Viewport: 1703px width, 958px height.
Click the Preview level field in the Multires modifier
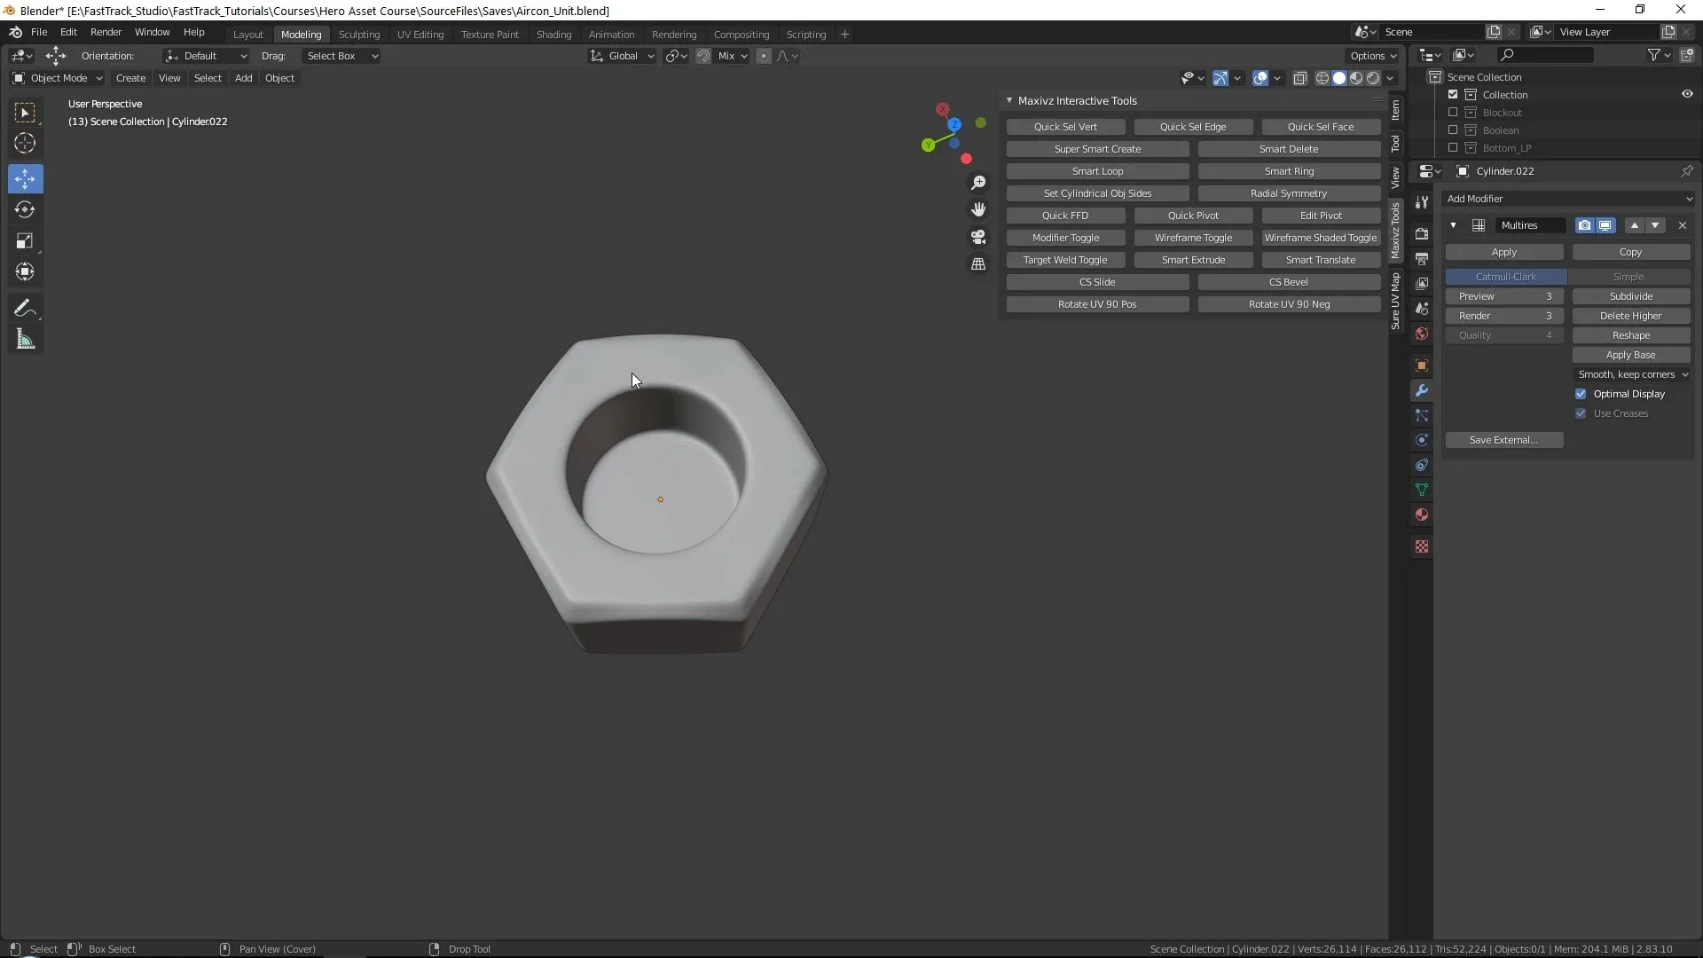pos(1504,296)
